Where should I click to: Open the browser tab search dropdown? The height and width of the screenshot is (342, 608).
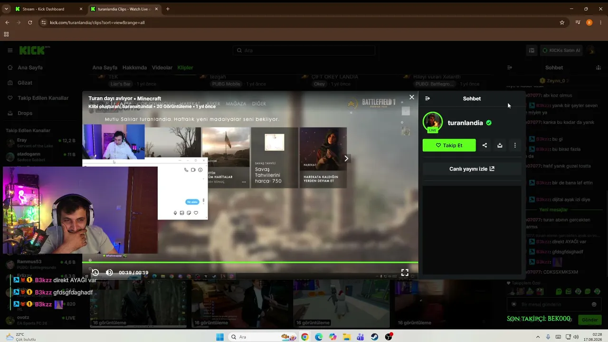[x=6, y=9]
